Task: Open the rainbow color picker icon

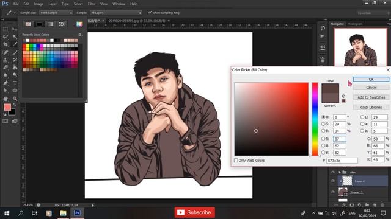Action: coord(79,24)
